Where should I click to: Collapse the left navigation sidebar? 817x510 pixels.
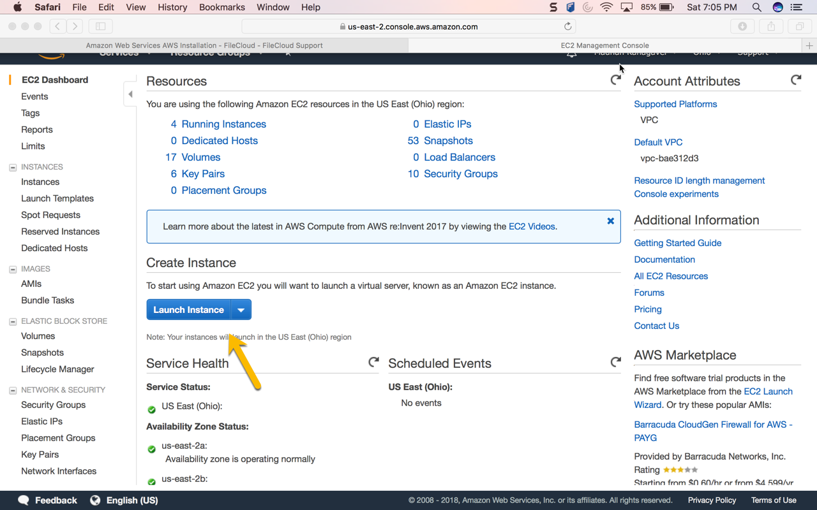point(130,94)
